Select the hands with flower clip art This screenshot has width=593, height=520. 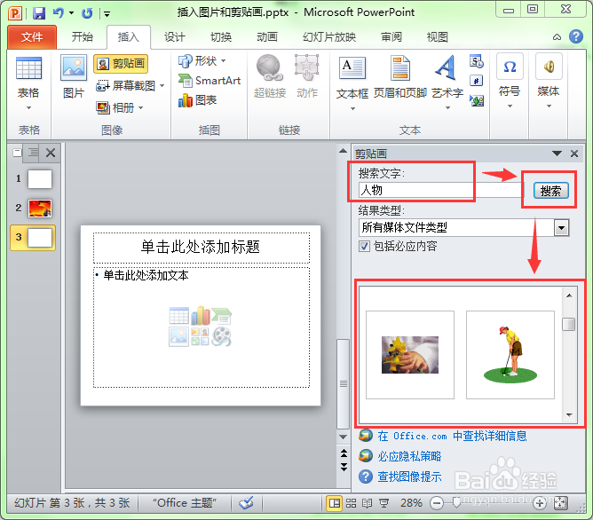tap(410, 355)
